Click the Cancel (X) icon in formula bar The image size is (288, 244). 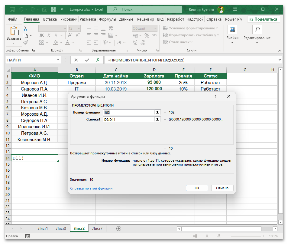click(76, 60)
